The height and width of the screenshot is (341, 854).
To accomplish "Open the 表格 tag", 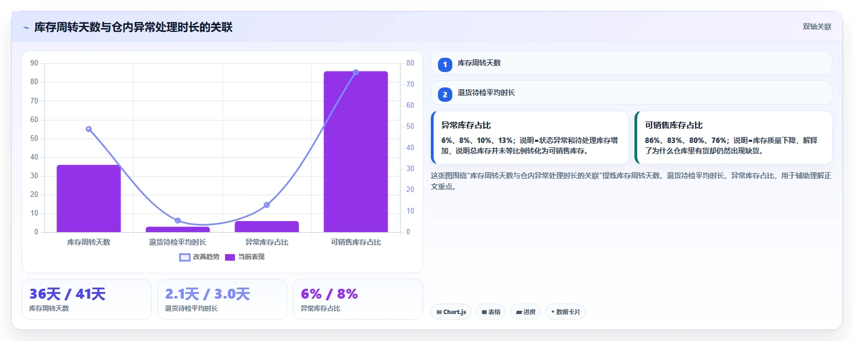I will (491, 312).
